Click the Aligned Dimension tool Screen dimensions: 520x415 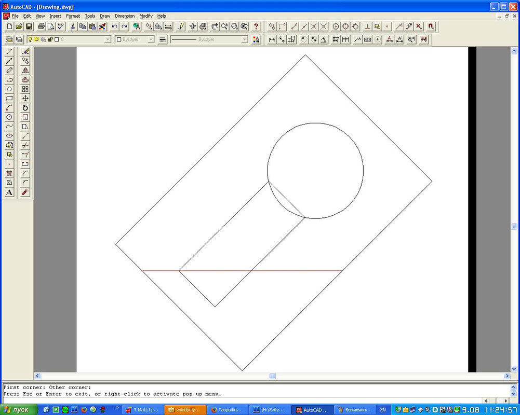click(282, 40)
